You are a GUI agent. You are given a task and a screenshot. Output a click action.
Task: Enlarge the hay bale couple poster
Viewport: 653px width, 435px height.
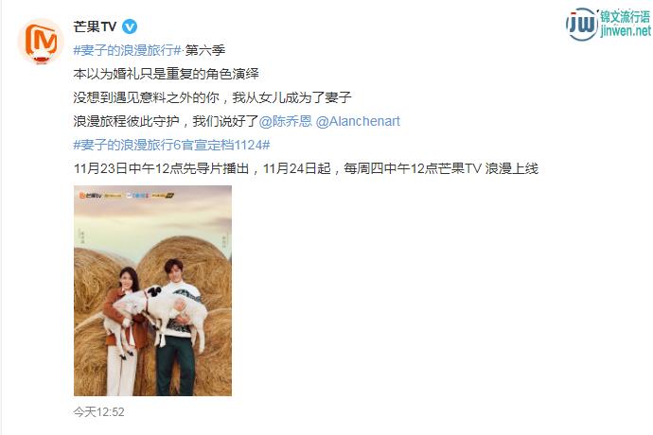pyautogui.click(x=152, y=290)
